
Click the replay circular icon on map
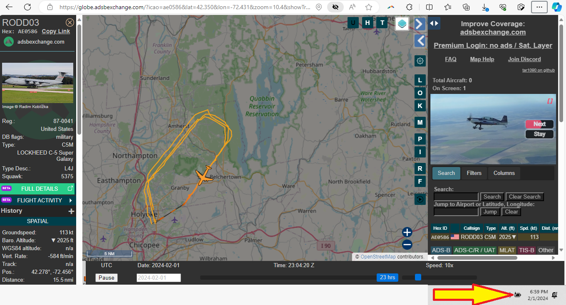pos(420,199)
